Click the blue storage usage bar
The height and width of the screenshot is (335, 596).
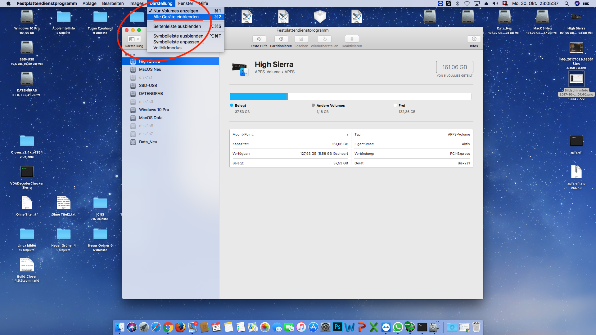click(x=258, y=96)
